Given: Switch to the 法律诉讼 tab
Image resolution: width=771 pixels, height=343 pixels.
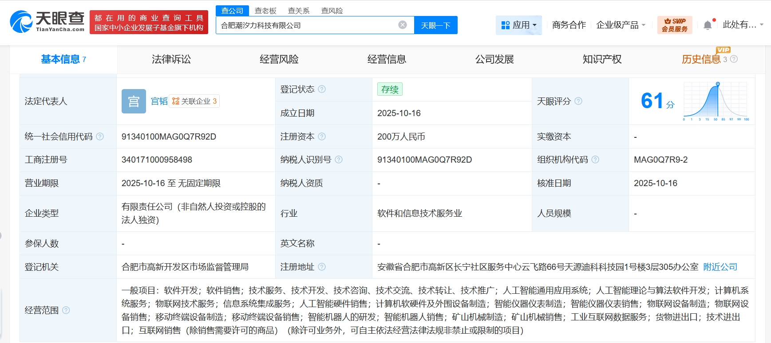Looking at the screenshot, I should [171, 59].
